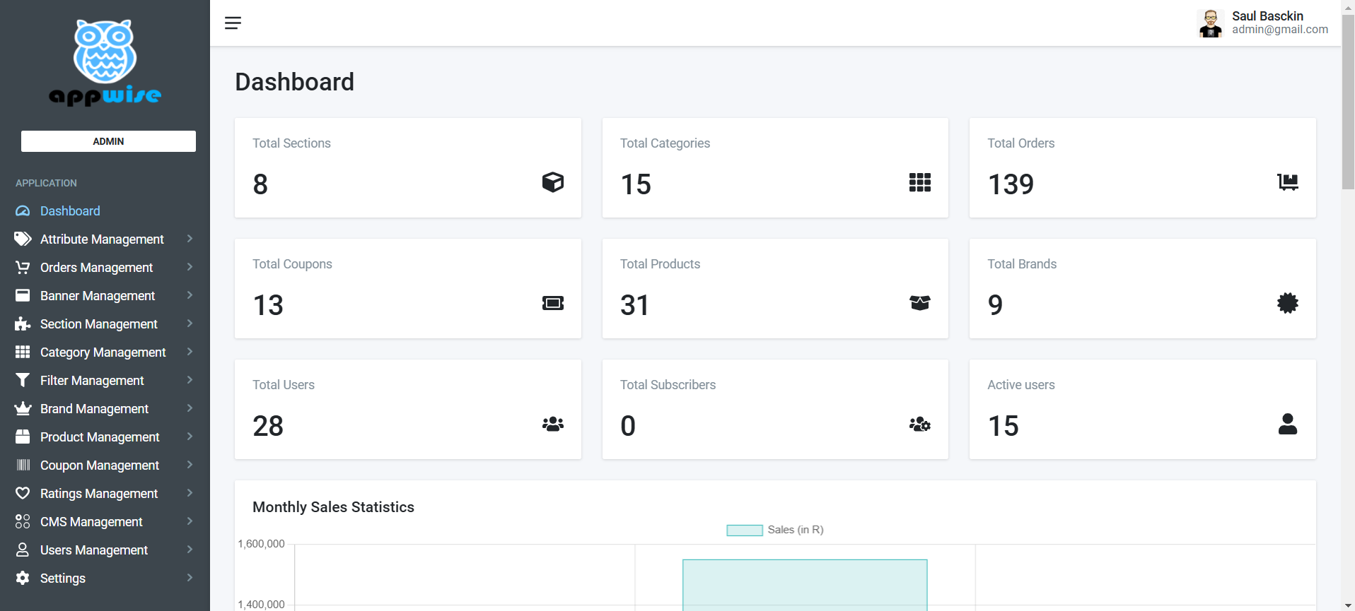
Task: Click the Attribute Management tags icon
Action: tap(23, 239)
